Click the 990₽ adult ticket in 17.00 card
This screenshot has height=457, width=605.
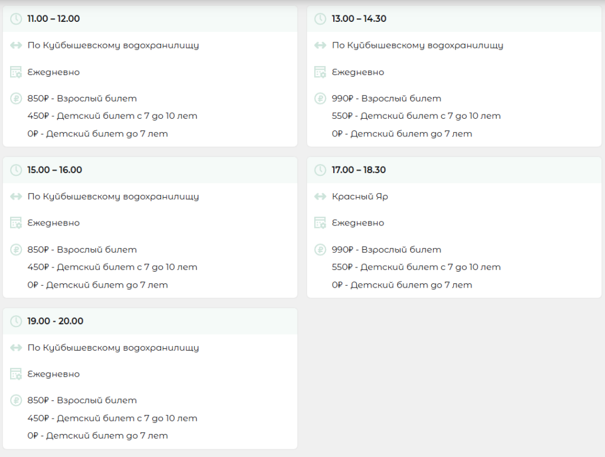click(x=386, y=250)
